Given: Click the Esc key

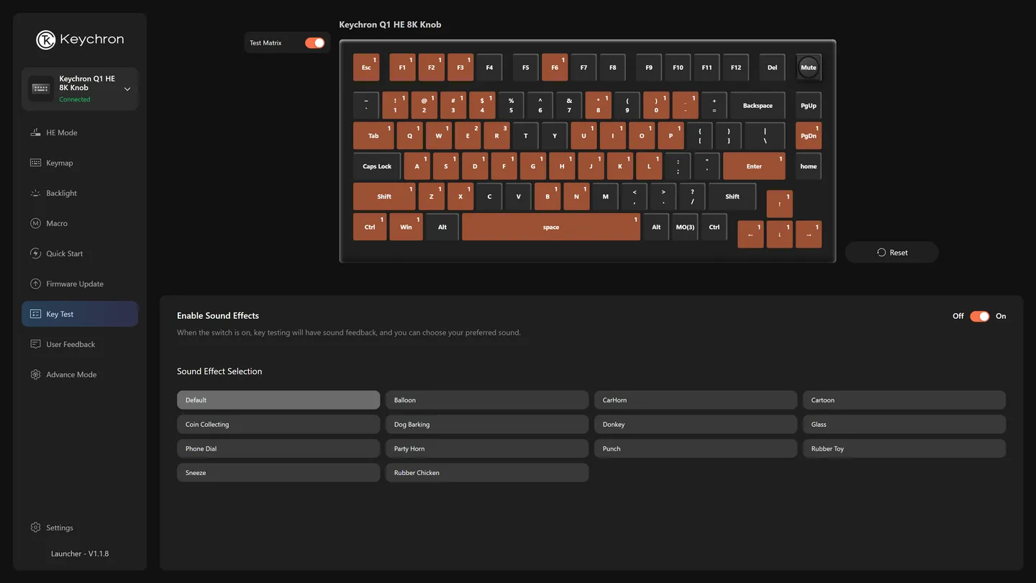Looking at the screenshot, I should click(366, 68).
